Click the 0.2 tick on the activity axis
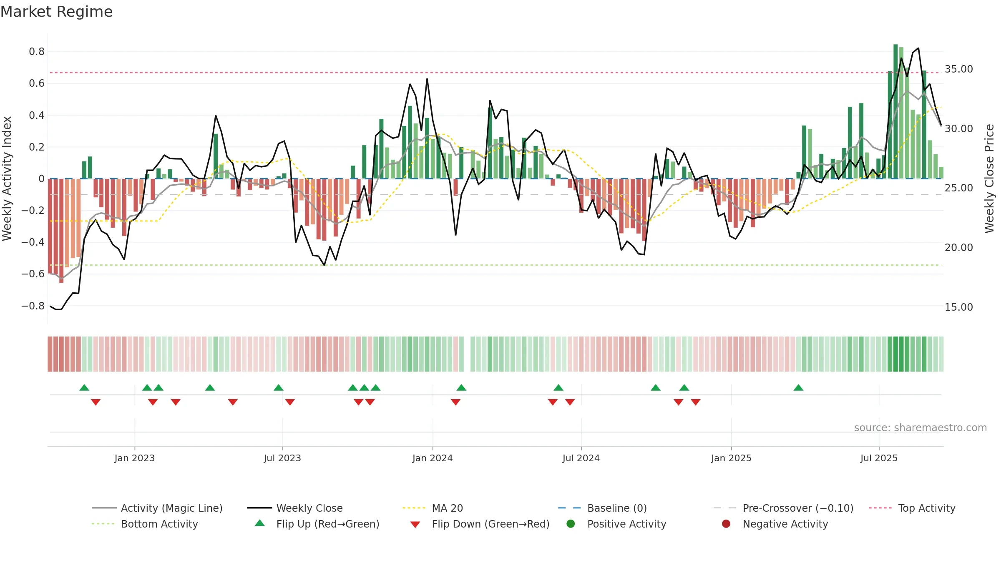1001x563 pixels. 37,147
